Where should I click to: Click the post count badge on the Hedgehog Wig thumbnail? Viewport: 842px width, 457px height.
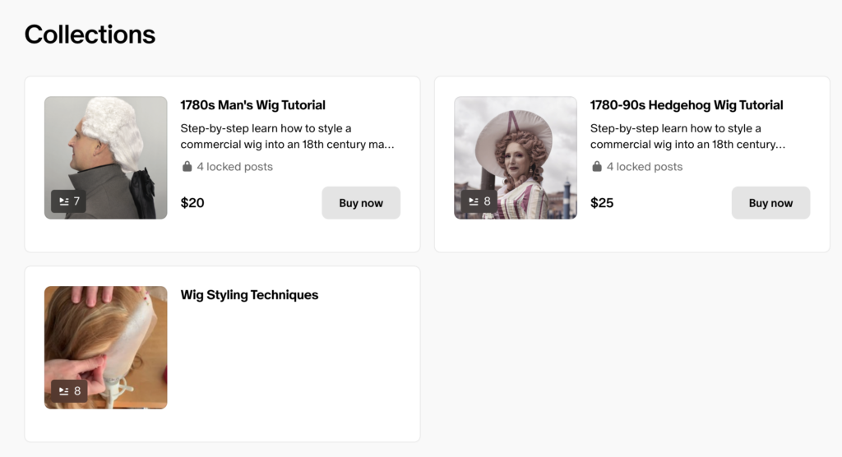479,201
